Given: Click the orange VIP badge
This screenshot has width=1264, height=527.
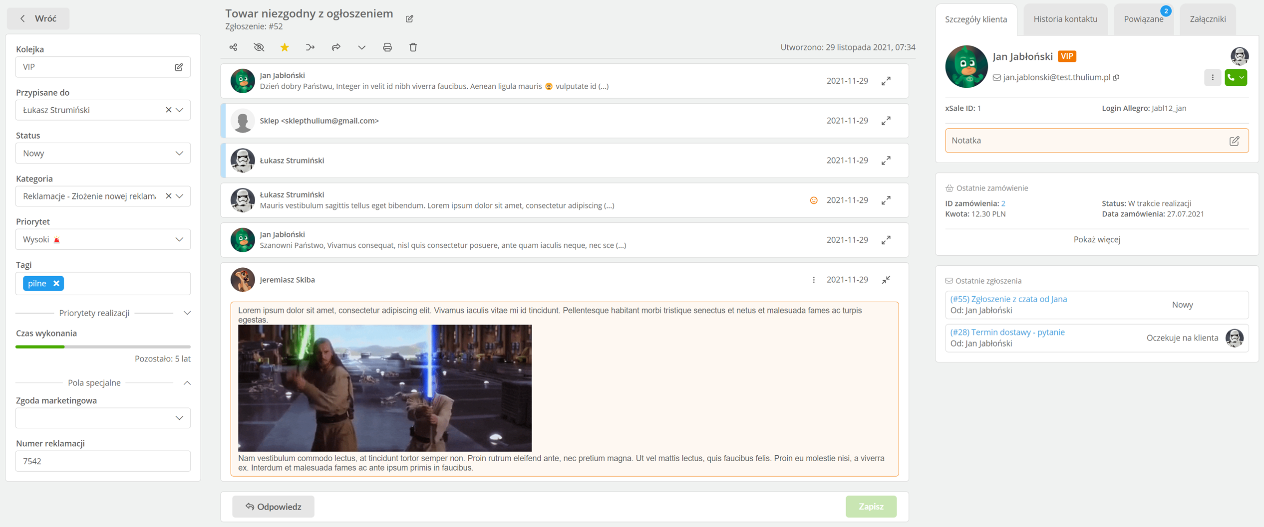Looking at the screenshot, I should tap(1067, 56).
